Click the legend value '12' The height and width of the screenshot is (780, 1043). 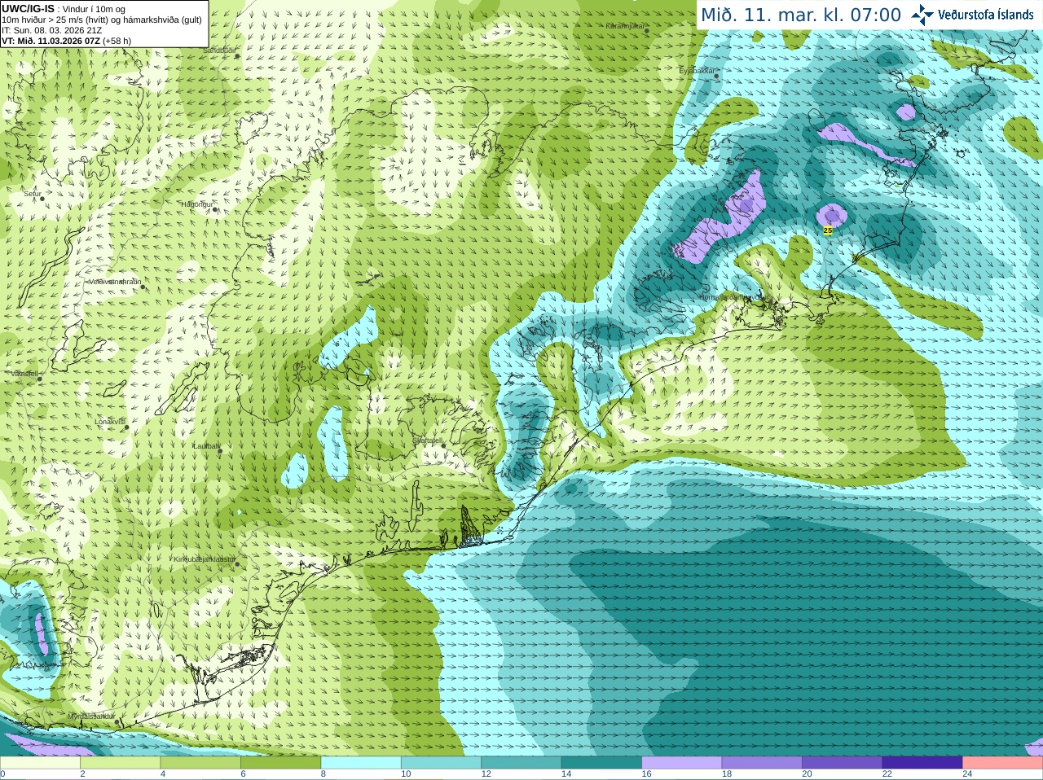point(486,774)
